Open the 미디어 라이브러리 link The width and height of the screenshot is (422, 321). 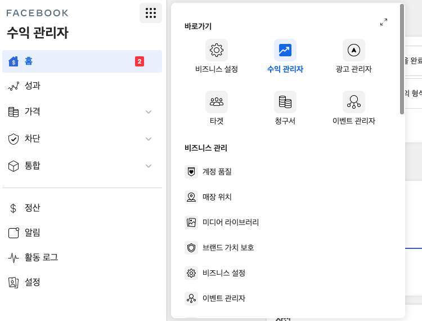tap(231, 222)
